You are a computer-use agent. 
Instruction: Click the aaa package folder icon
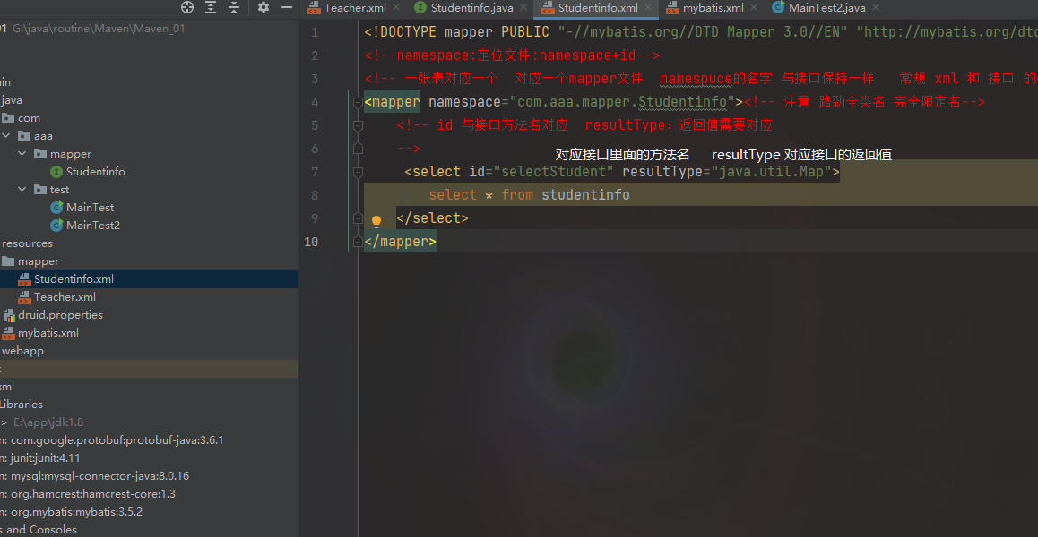point(24,135)
